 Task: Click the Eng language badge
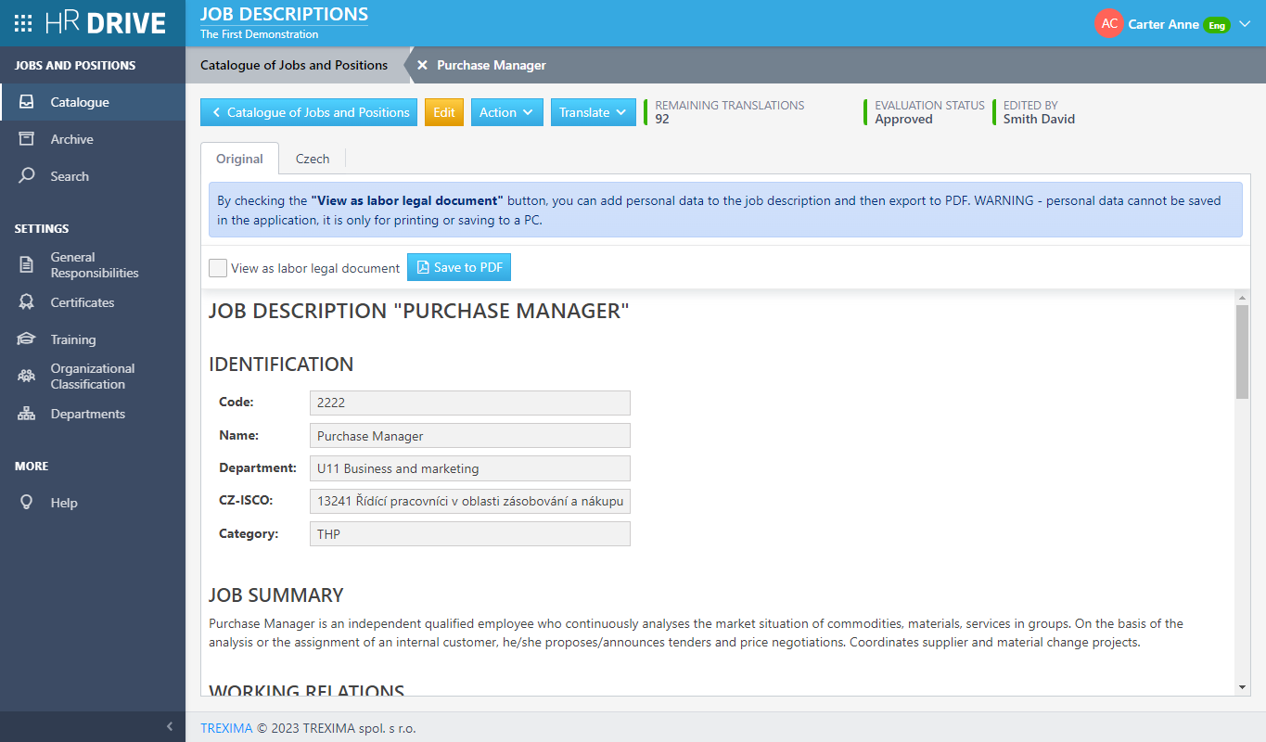coord(1216,25)
